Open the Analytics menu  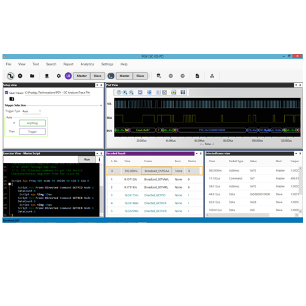coord(88,64)
